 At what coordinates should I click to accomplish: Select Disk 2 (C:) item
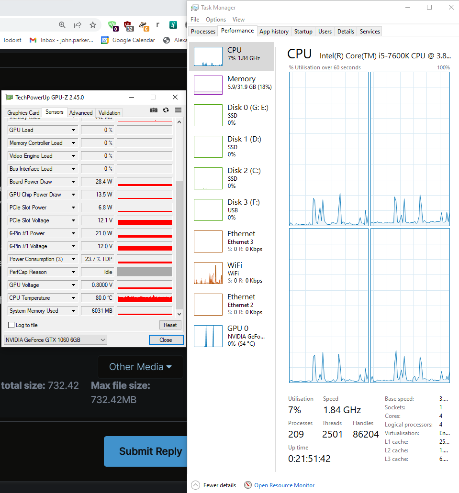pyautogui.click(x=231, y=178)
